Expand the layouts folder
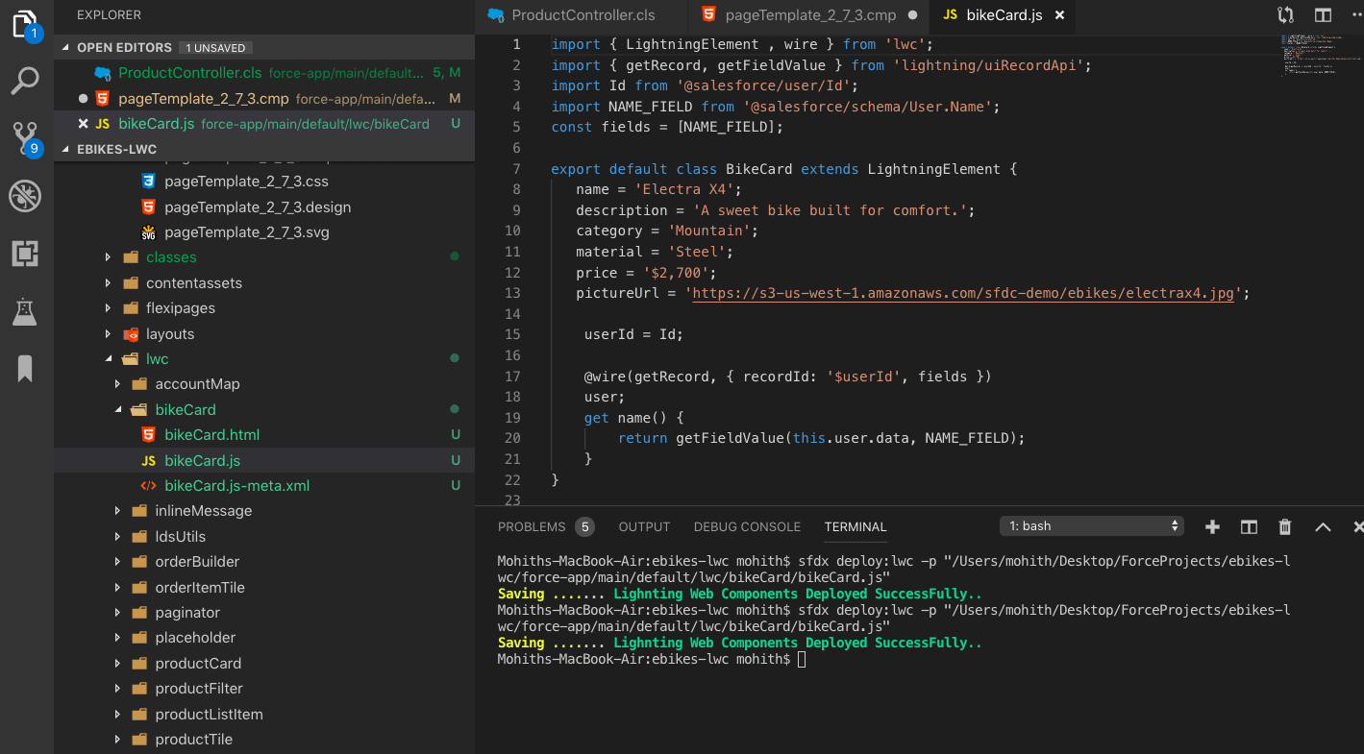This screenshot has width=1364, height=754. [x=110, y=334]
